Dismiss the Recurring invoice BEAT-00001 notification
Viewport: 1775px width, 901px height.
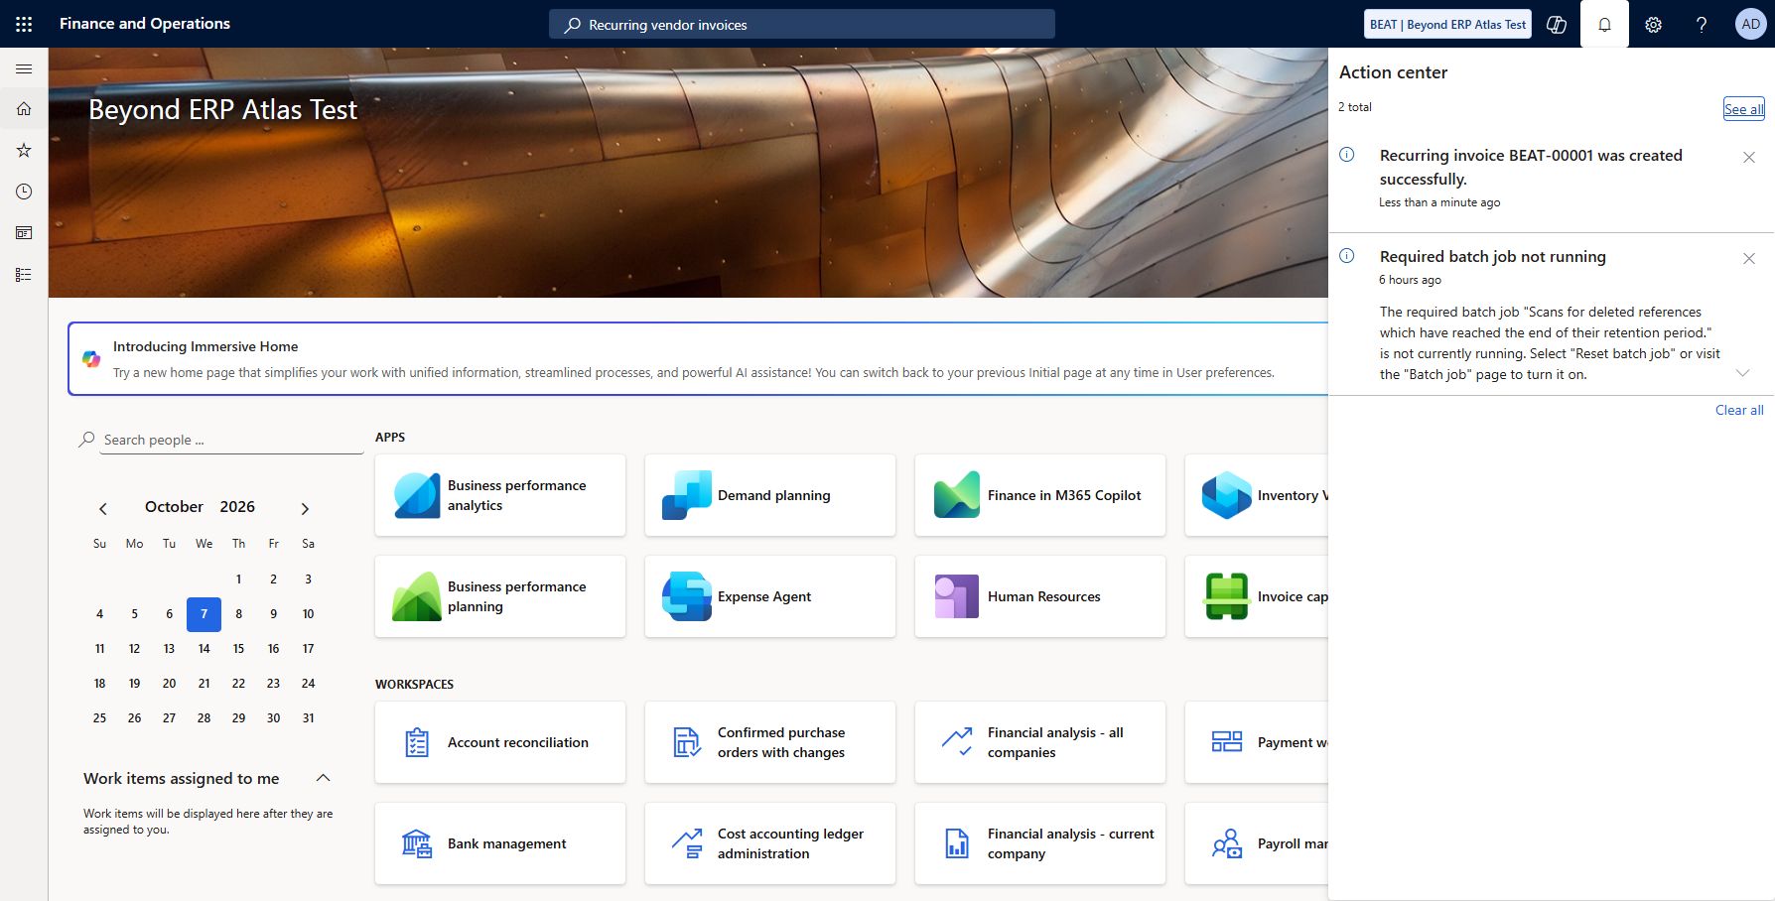tap(1749, 158)
